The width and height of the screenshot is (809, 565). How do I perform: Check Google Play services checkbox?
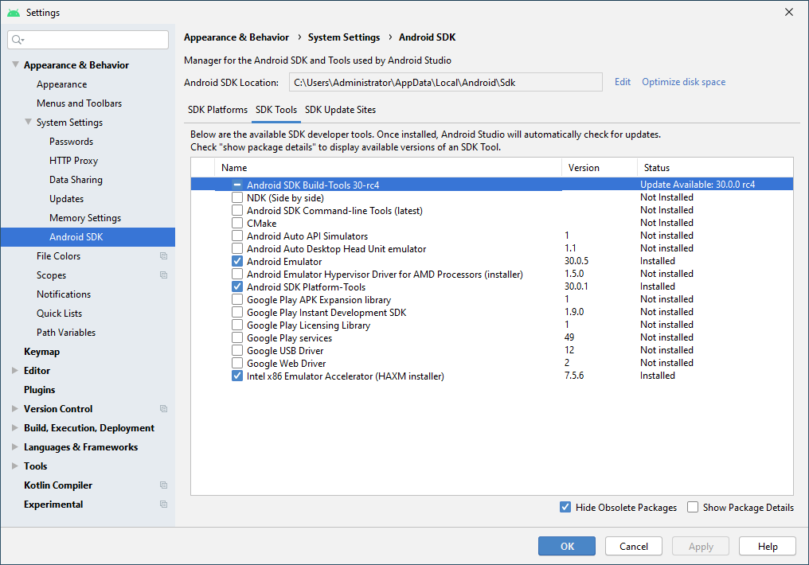pos(237,337)
